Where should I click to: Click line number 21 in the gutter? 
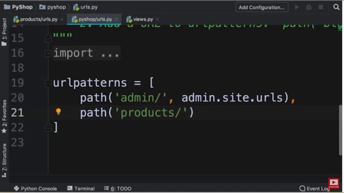click(x=17, y=113)
